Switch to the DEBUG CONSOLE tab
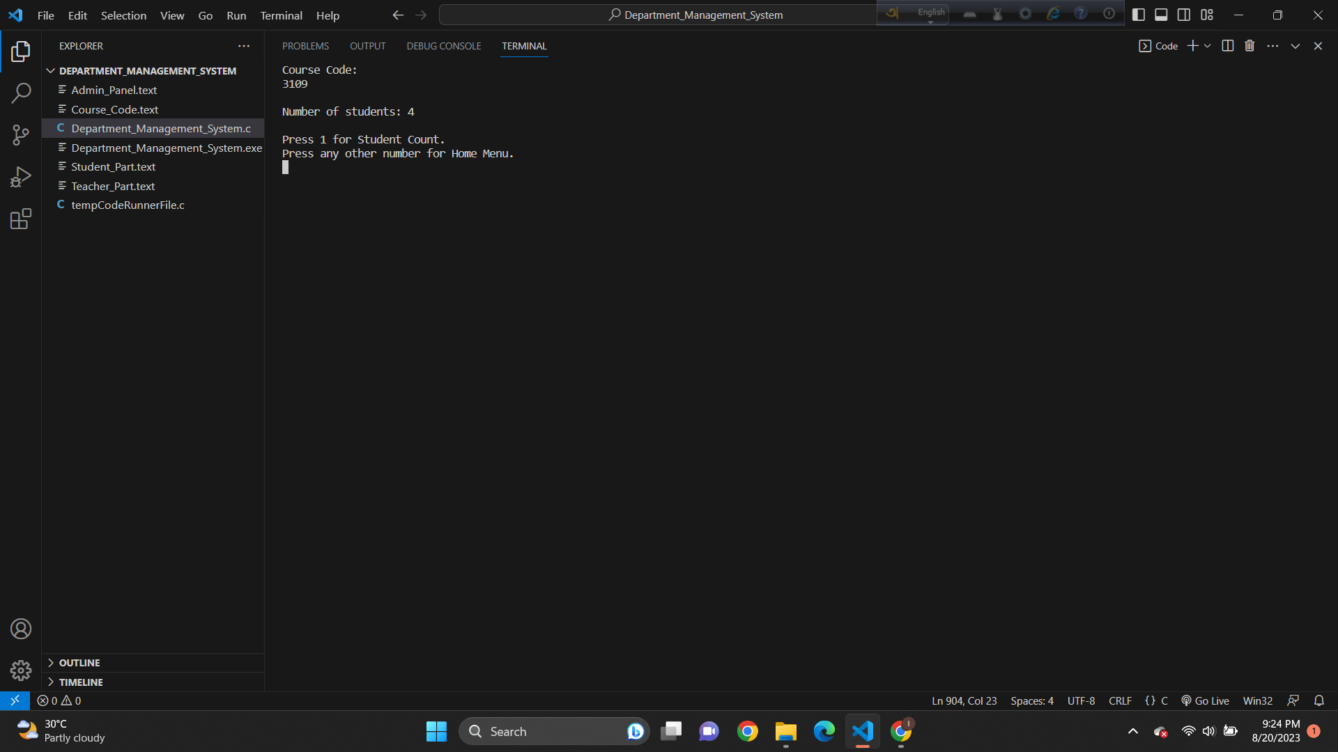 [443, 46]
